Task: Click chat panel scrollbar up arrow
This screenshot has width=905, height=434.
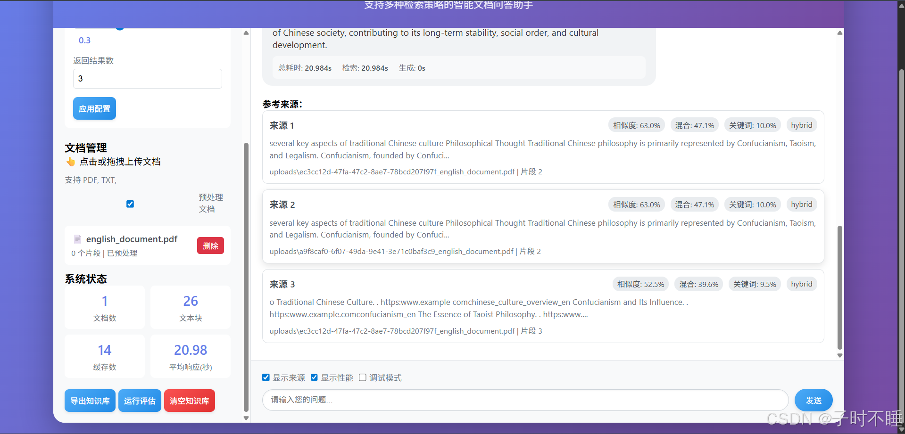Action: click(x=840, y=33)
